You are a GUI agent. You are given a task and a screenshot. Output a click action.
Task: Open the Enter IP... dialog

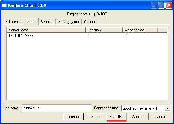coord(117,117)
